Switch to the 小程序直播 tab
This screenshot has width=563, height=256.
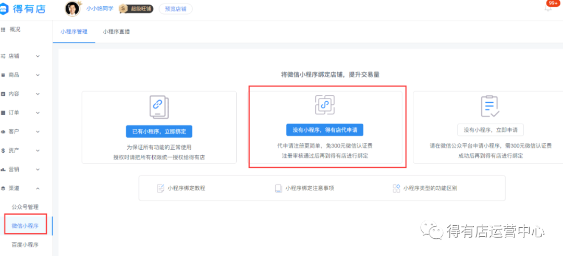point(116,32)
